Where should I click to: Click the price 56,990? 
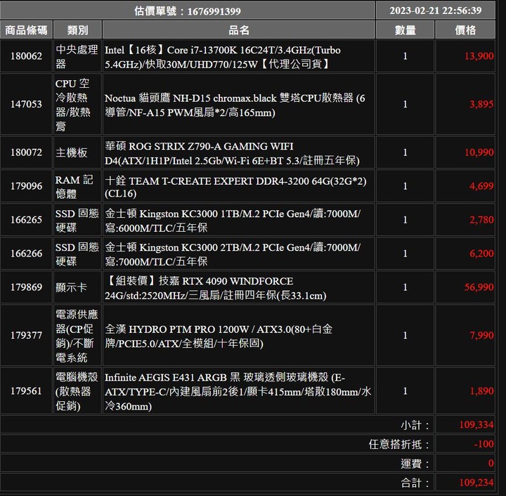479,287
